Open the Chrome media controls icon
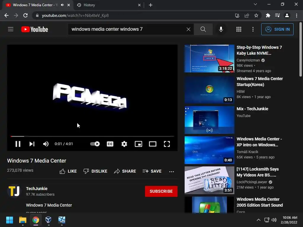This screenshot has height=227, width=303. tap(277, 15)
